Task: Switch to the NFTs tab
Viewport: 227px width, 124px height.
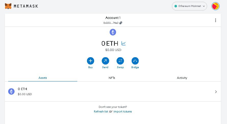Action: (112, 78)
